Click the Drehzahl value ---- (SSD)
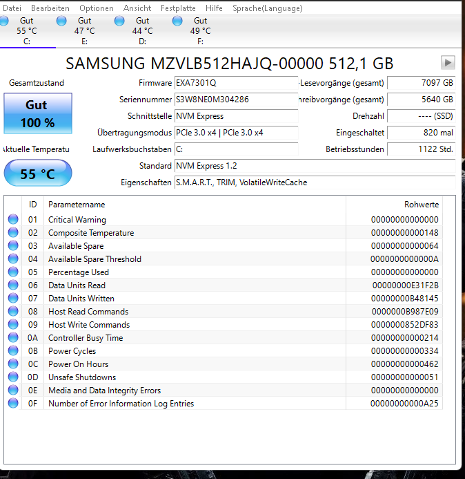The image size is (465, 479). click(422, 116)
